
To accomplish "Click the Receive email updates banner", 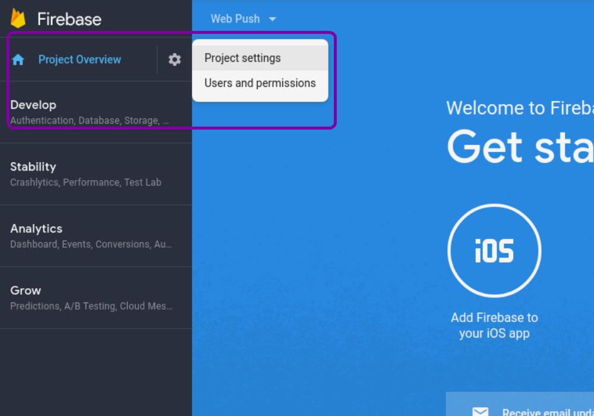I will (520, 404).
